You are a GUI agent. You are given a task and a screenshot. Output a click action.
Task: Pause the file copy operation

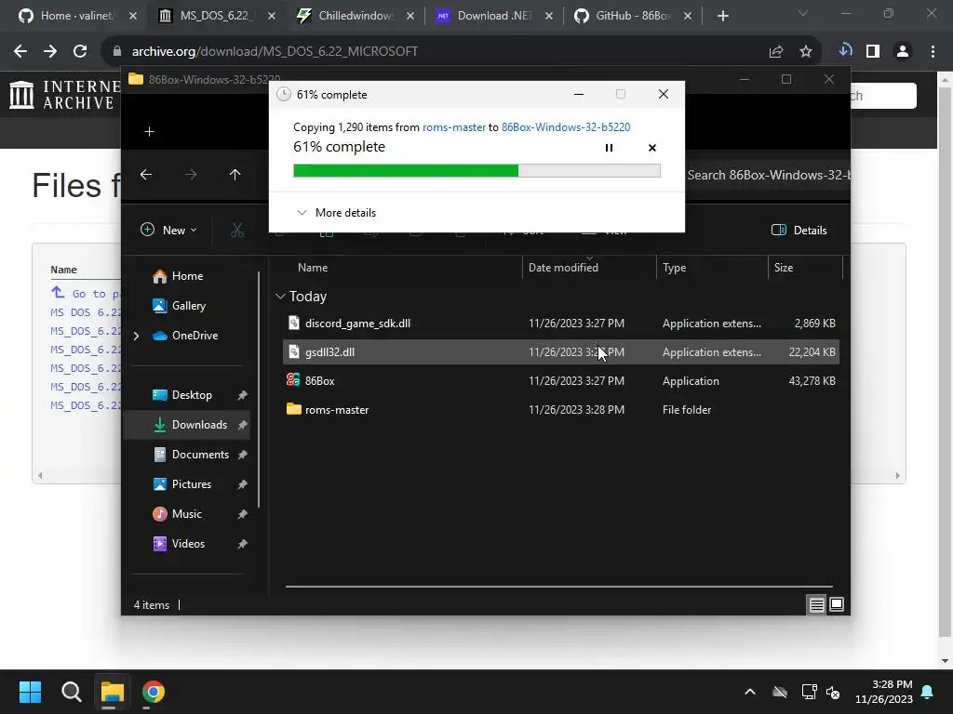[x=609, y=148]
